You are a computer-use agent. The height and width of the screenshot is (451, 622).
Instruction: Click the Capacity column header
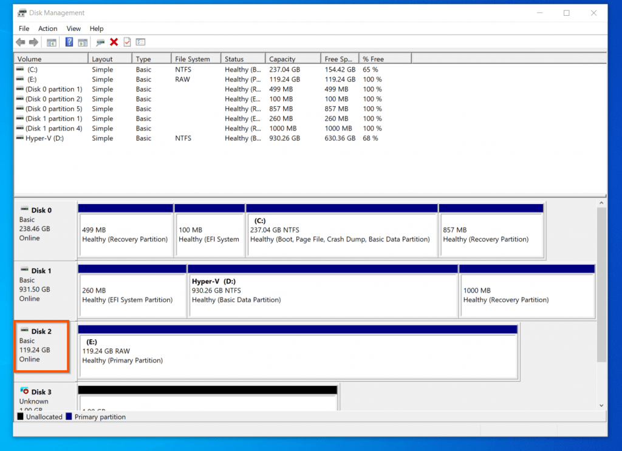[x=292, y=58]
